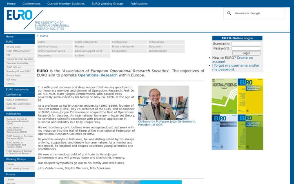The height and width of the screenshot is (184, 294).
Task: Open Home in the top navigation bar
Action: point(11,4)
